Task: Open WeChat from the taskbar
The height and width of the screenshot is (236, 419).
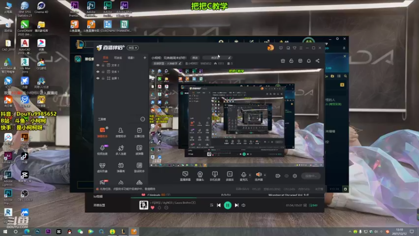Action: coord(80,231)
